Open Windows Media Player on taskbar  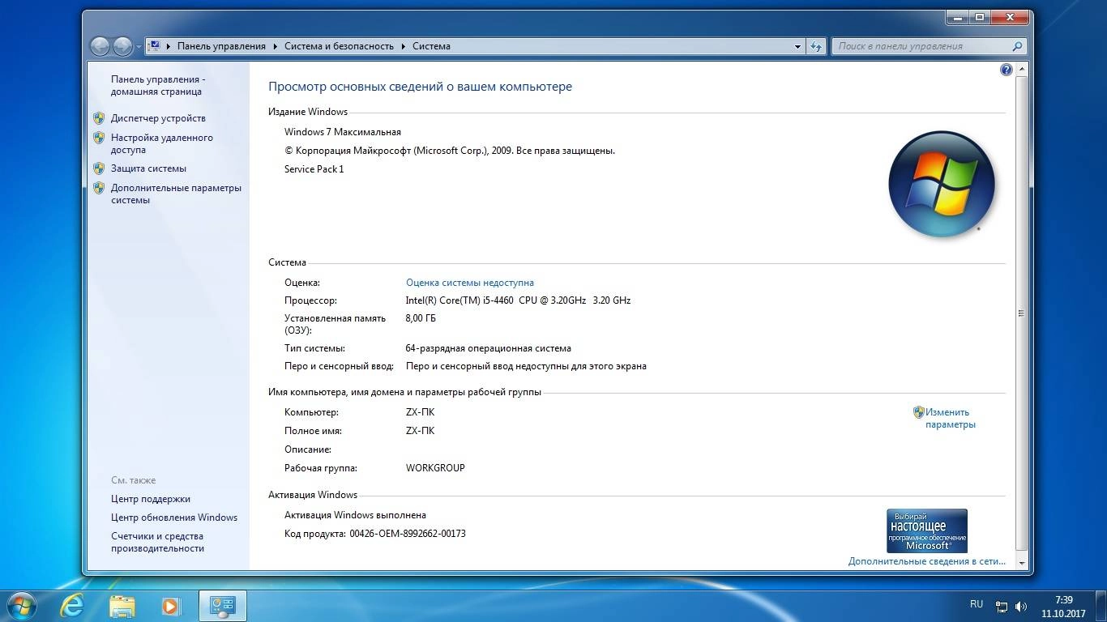click(171, 605)
